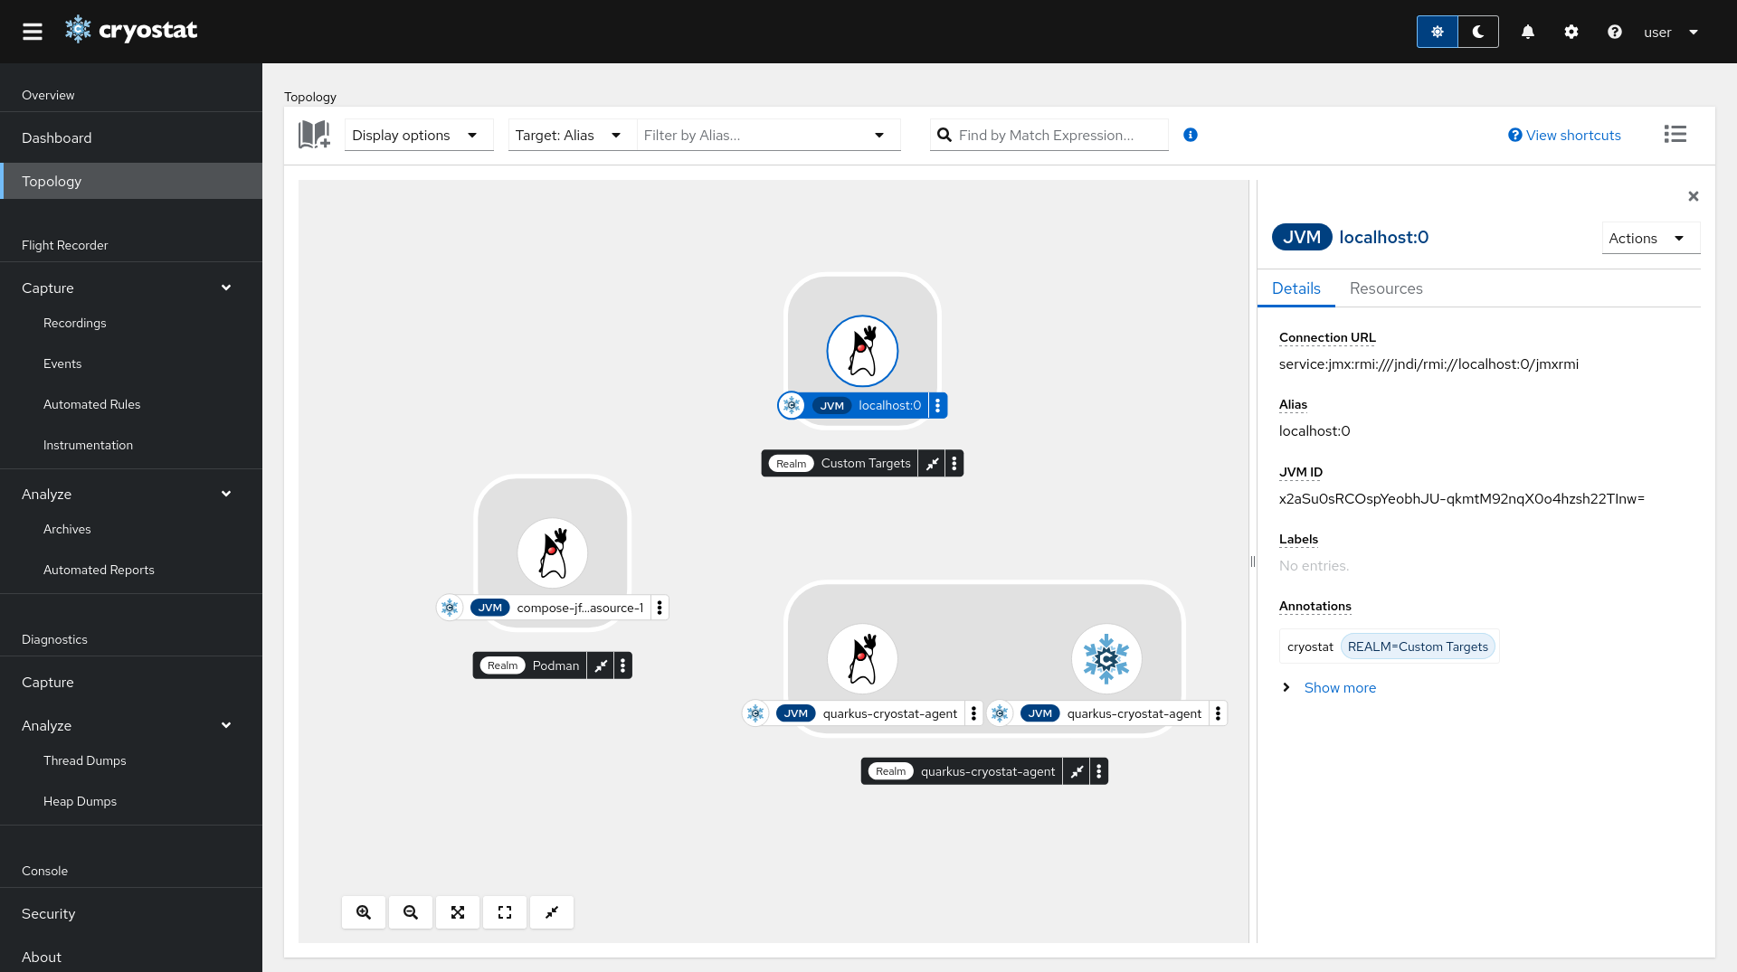Enable dark theme toggle
Image resolution: width=1737 pixels, height=972 pixels.
click(x=1478, y=32)
